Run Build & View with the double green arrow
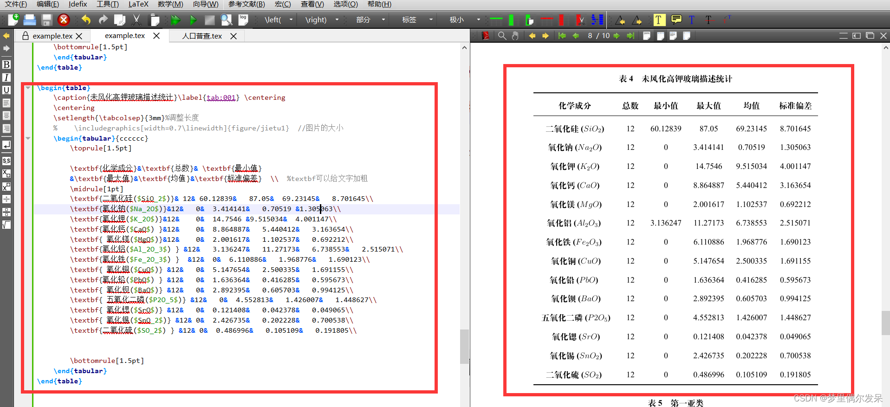The height and width of the screenshot is (407, 890). [175, 20]
